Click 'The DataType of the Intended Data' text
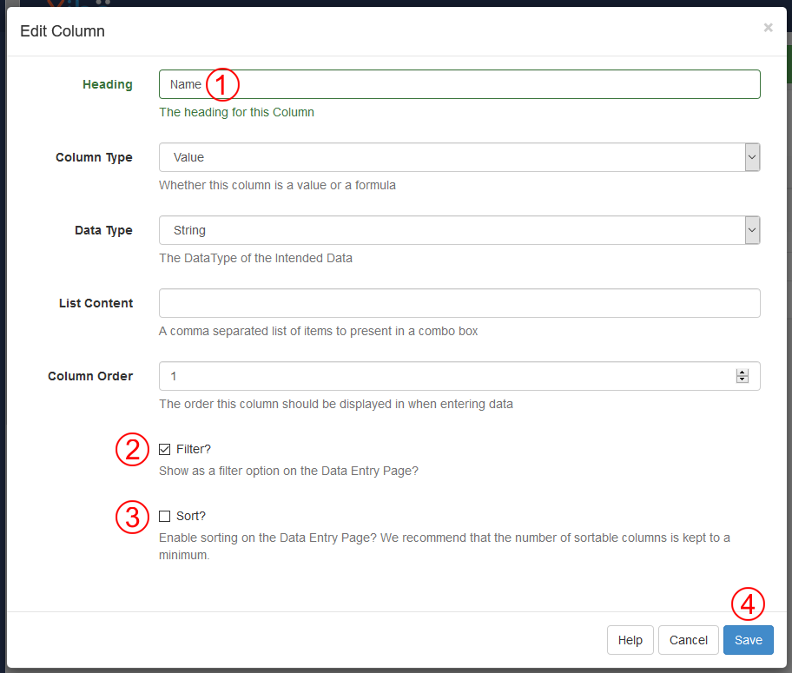Screen dimensions: 792x673 tap(255, 258)
